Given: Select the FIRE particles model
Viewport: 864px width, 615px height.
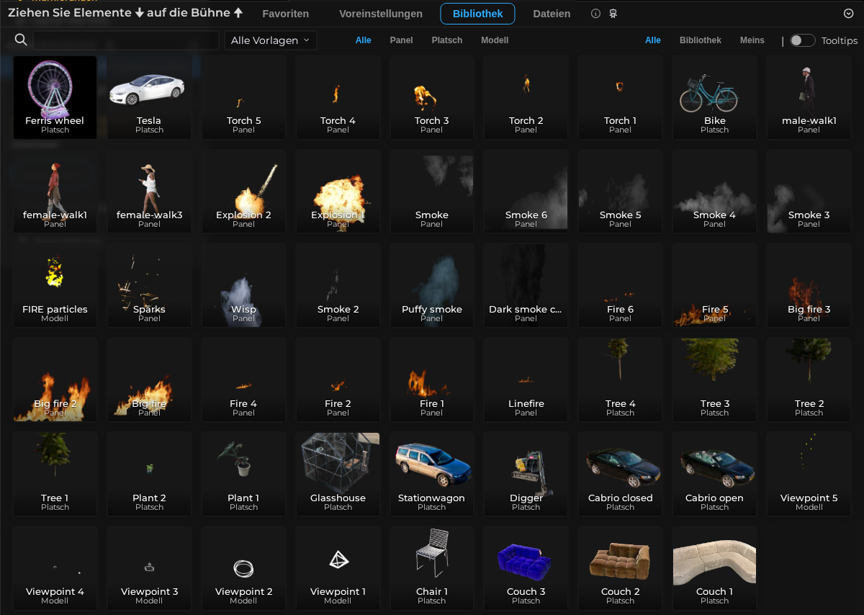Looking at the screenshot, I should point(55,286).
